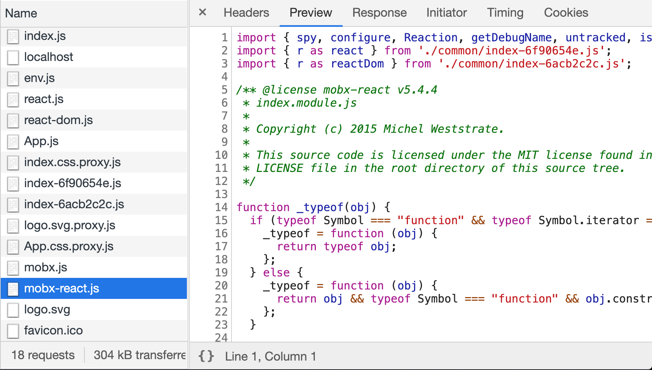This screenshot has height=370, width=652.
Task: Select the index.js request
Action: [x=94, y=36]
